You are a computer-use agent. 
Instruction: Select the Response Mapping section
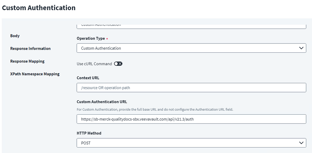[x=27, y=61]
